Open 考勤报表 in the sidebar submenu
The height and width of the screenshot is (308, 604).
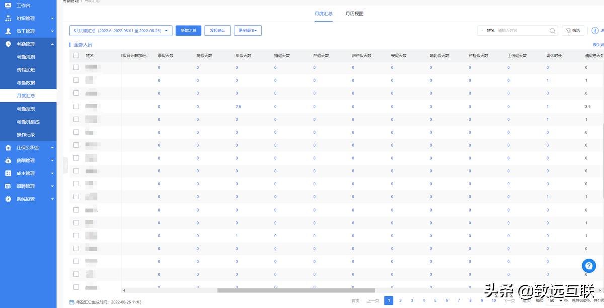[26, 109]
